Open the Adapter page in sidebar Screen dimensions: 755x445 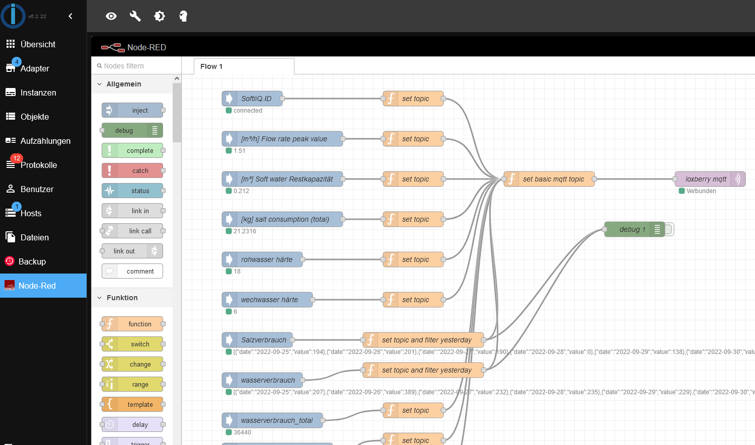pos(35,68)
